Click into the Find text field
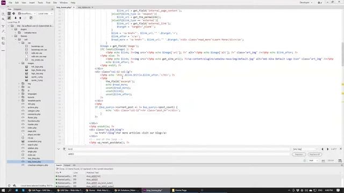Viewport: 344px width, 193px height. pyautogui.click(x=178, y=149)
